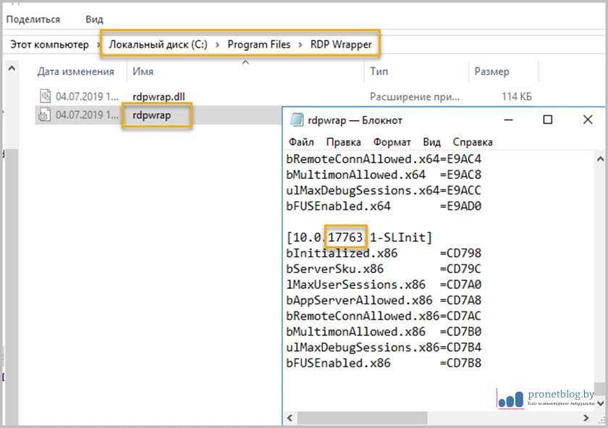Viewport: 608px width, 428px height.
Task: Open Справка menu in Notepad
Action: 472,142
